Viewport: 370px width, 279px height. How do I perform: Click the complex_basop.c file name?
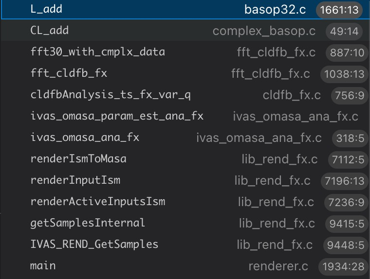pos(264,31)
